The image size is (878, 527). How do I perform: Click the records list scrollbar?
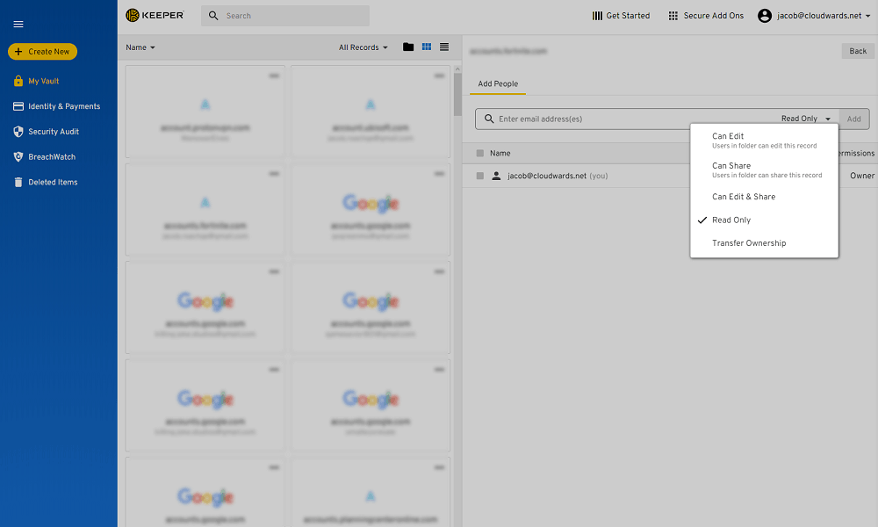(x=457, y=95)
